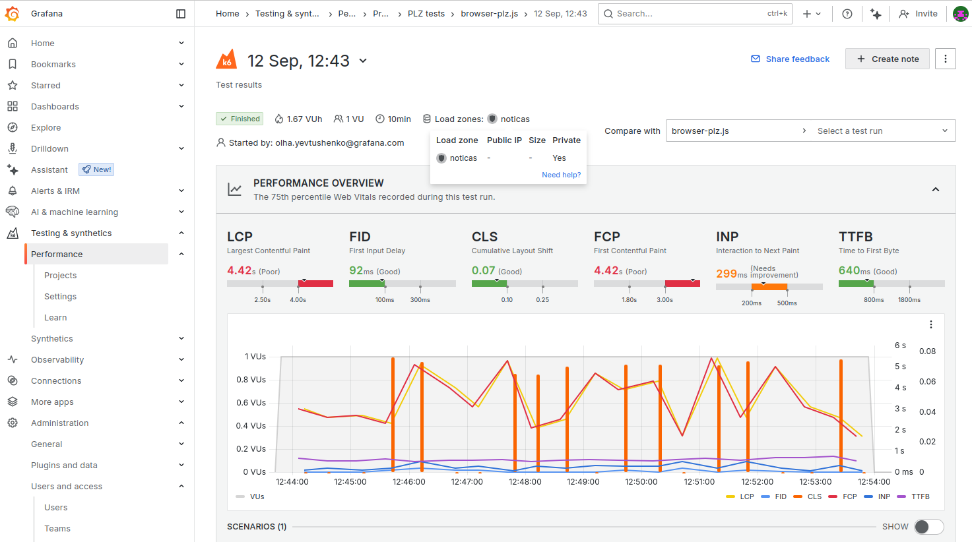Click the red LCP gauge bar
Viewport: 972px width, 542px height.
tap(315, 284)
